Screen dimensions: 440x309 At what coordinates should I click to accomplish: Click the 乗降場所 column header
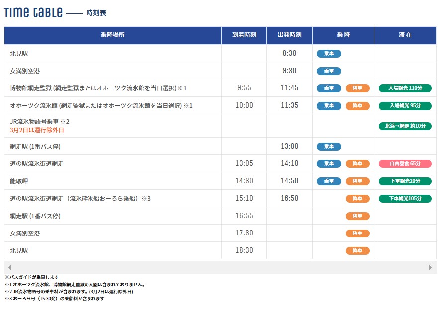113,35
